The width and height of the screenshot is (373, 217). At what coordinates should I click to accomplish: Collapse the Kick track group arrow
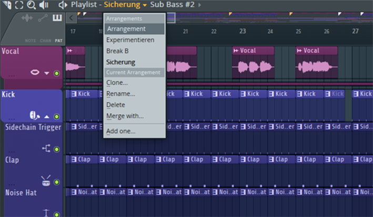(46, 116)
